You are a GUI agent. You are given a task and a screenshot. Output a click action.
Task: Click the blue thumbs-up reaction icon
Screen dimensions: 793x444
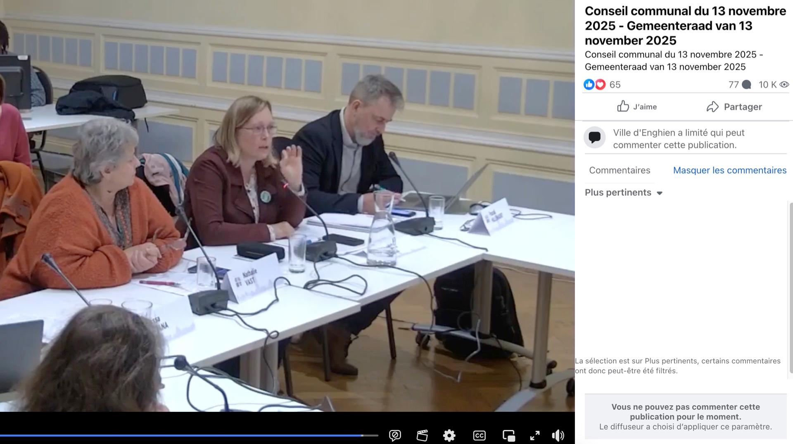click(589, 85)
